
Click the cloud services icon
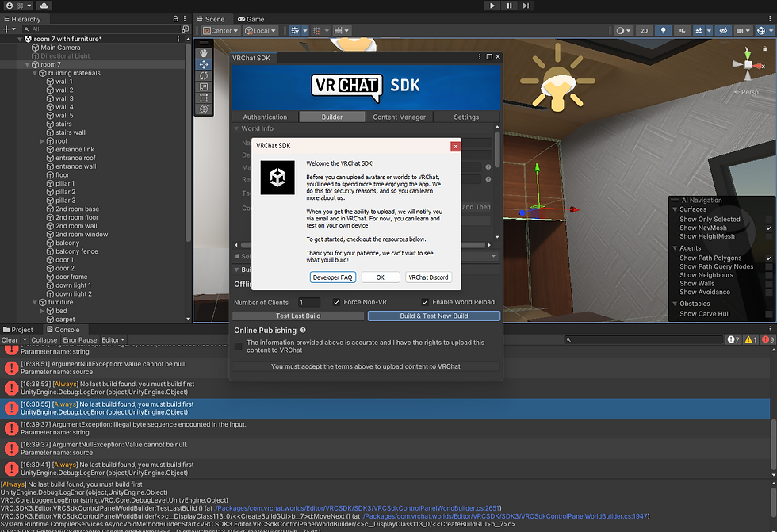click(44, 6)
